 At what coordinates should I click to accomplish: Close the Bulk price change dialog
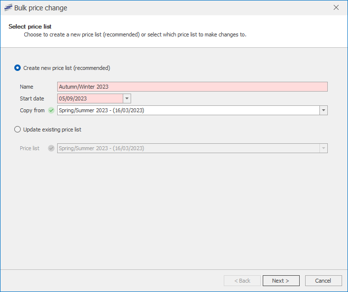tap(336, 8)
